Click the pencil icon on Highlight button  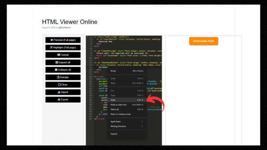click(x=51, y=47)
